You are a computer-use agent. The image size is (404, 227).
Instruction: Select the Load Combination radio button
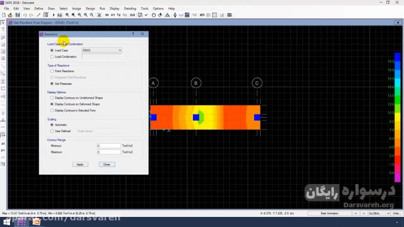pos(52,56)
